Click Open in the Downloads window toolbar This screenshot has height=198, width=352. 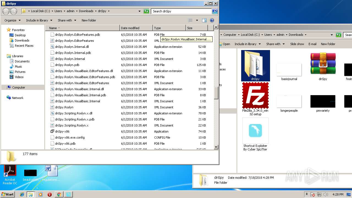pyautogui.click(x=226, y=44)
